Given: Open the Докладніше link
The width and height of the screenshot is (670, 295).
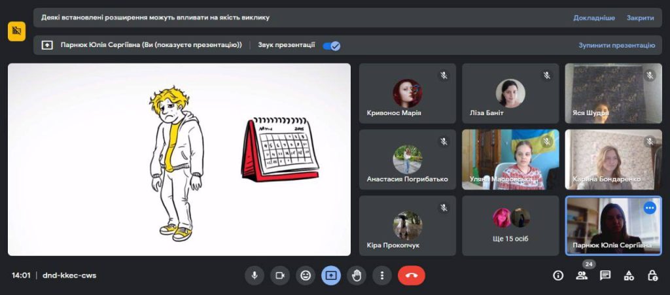Looking at the screenshot, I should click(594, 18).
